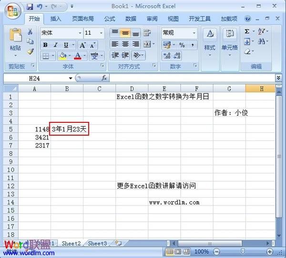The image size is (286, 258).
Task: Open the font size dropdown 11
Action: point(101,33)
